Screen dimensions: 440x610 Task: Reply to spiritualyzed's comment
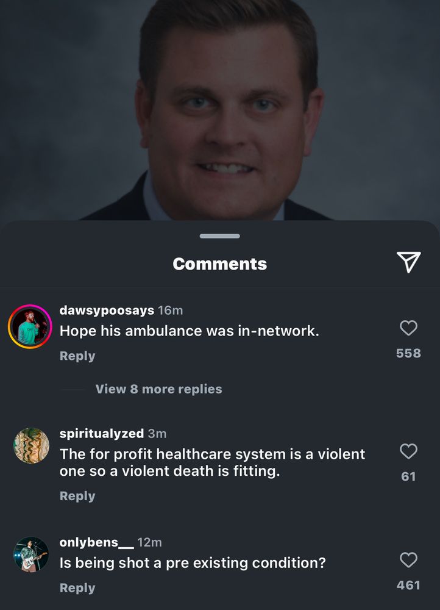77,495
